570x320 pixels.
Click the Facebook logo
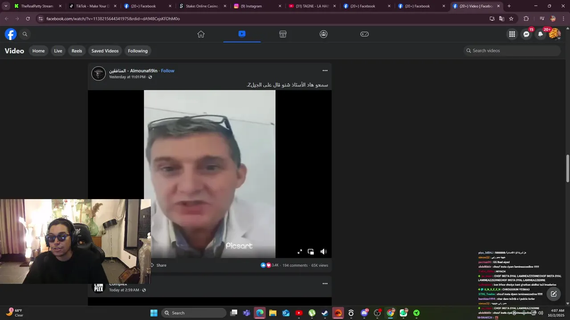[x=11, y=34]
